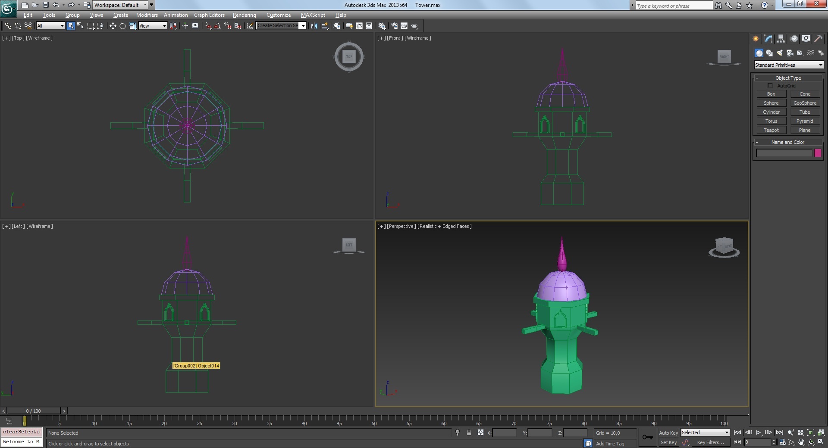Viewport: 828px width, 448px height.
Task: Open the Modifiers menu
Action: click(147, 15)
